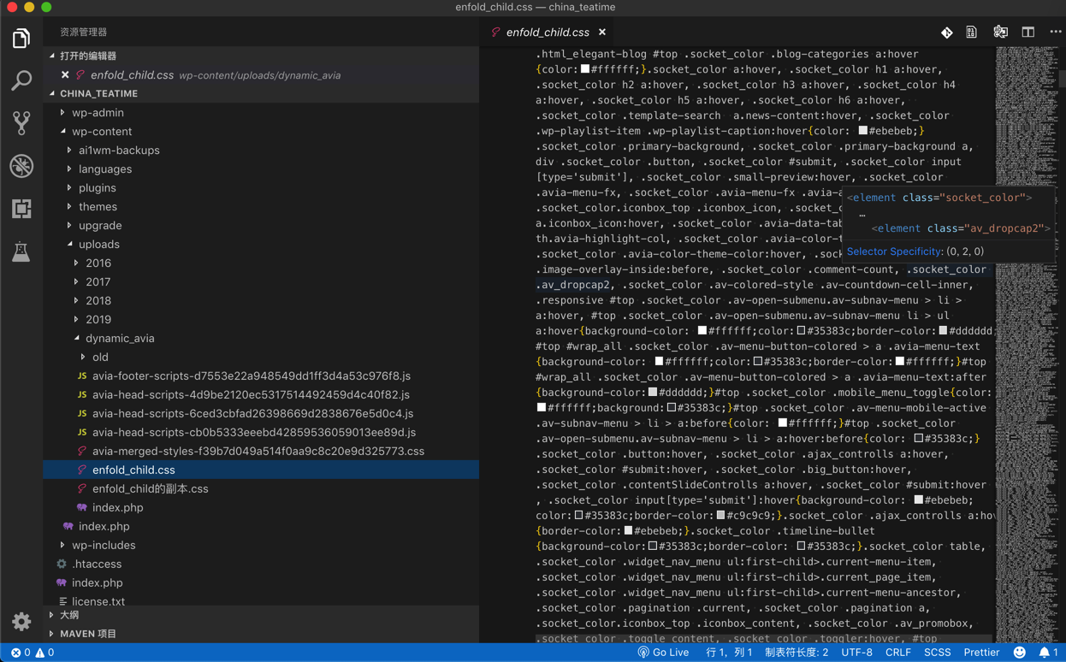Expand the 大纲 outline section
The width and height of the screenshot is (1066, 662).
pyautogui.click(x=261, y=616)
